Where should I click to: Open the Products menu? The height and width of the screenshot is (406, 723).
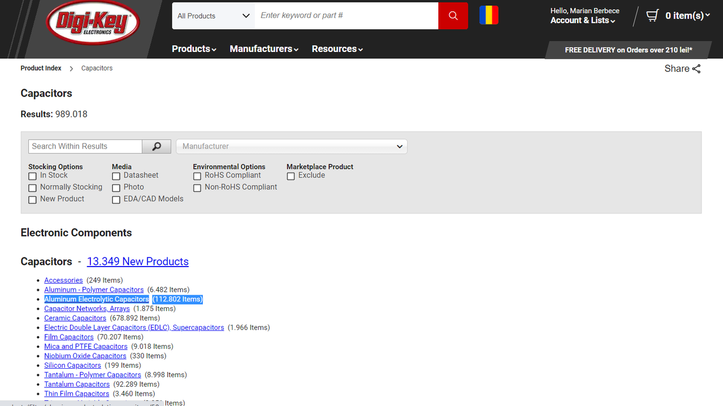click(x=194, y=49)
